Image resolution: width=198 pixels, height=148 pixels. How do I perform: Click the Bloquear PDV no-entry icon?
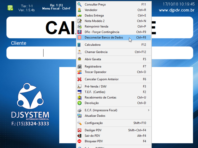[79, 141]
